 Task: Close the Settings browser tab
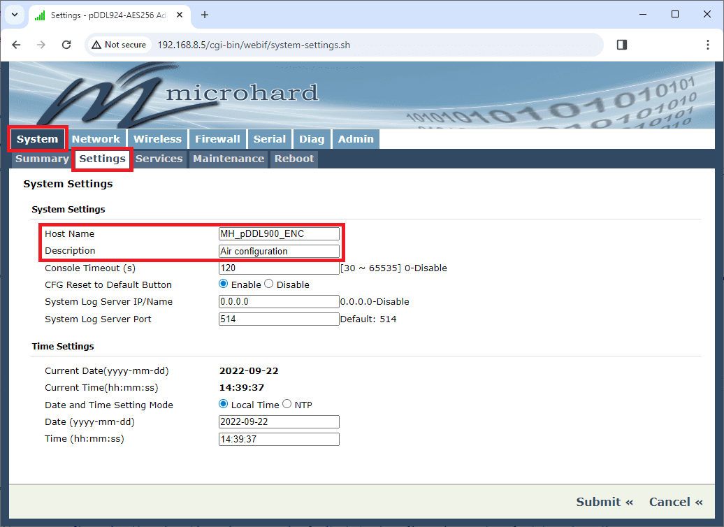point(181,15)
